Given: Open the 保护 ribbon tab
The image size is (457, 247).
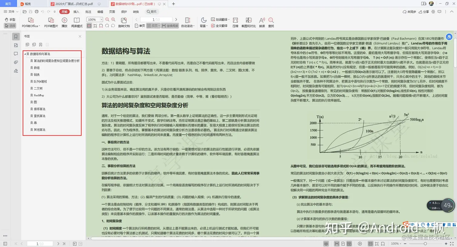Looking at the screenshot, I should (124, 12).
